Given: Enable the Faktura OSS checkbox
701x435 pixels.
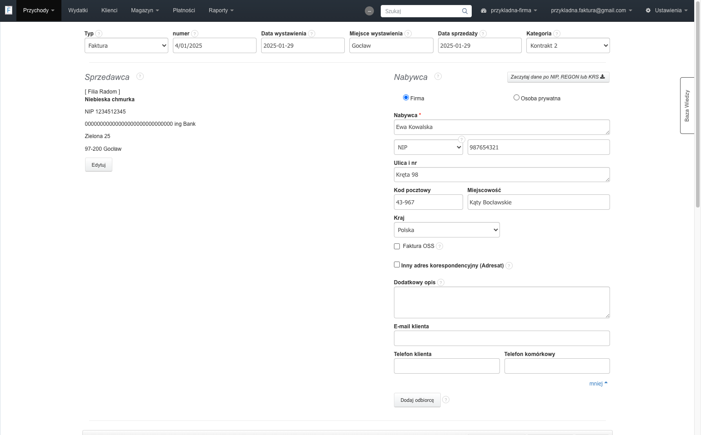Looking at the screenshot, I should [397, 246].
